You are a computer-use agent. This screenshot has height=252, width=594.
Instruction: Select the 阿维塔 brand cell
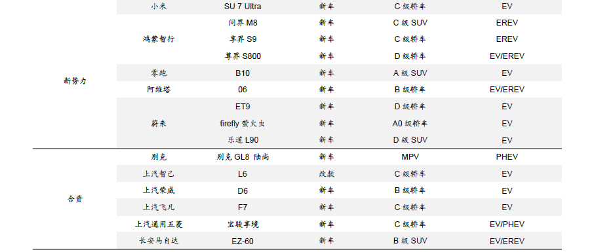(159, 90)
